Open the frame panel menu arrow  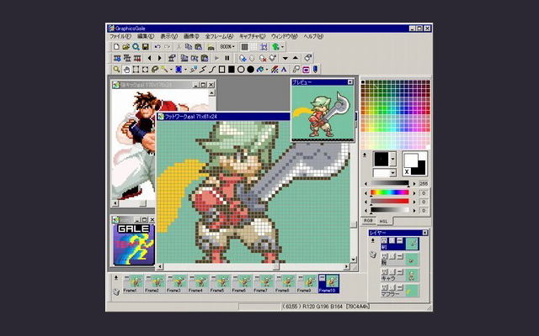(116, 278)
